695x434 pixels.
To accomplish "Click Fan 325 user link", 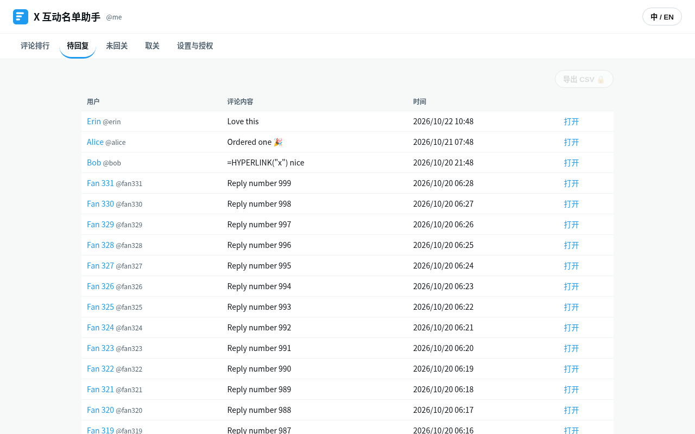I will click(x=100, y=307).
